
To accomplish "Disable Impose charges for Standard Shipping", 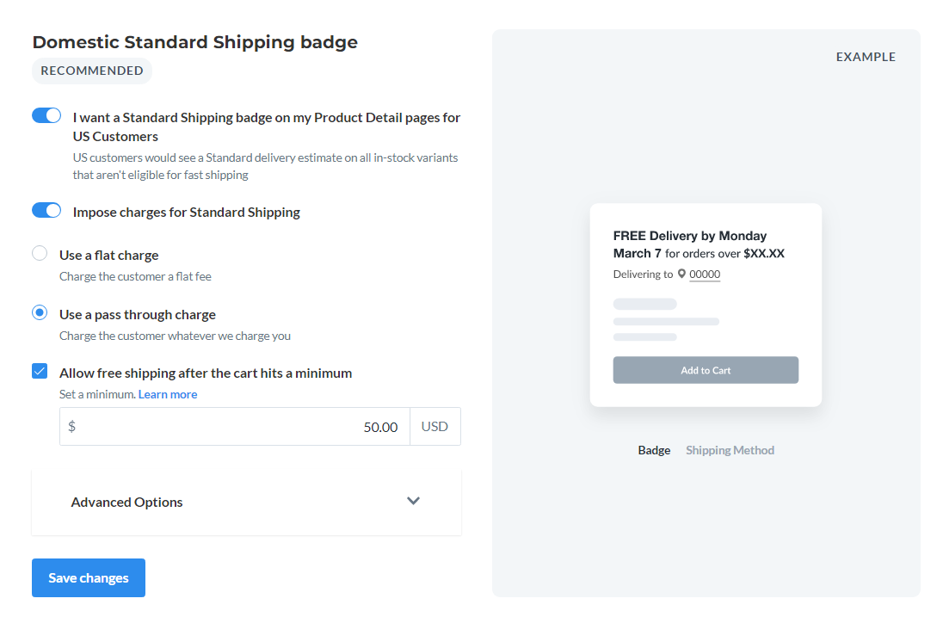I will pos(46,211).
